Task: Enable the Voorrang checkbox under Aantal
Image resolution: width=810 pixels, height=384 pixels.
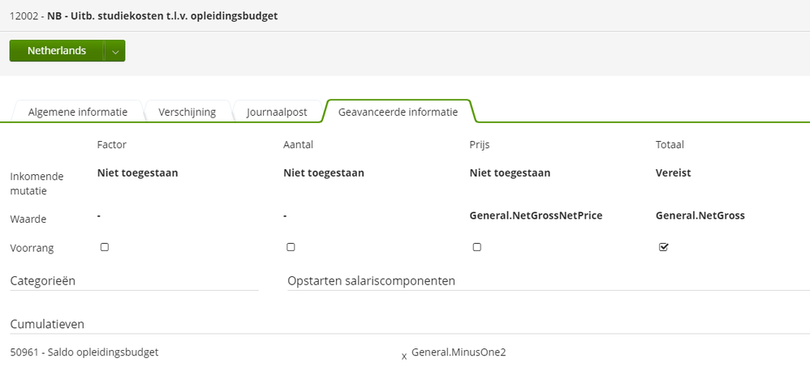Action: tap(291, 247)
